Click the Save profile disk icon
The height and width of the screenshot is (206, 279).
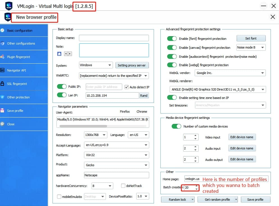2,111
